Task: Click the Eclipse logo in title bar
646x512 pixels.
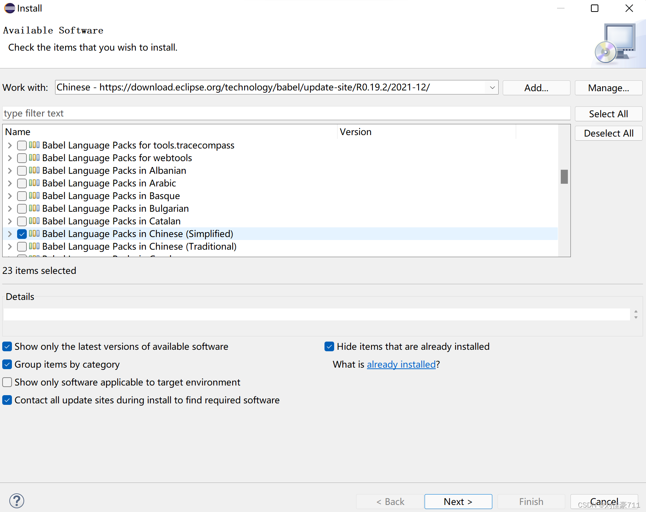Action: [x=10, y=8]
